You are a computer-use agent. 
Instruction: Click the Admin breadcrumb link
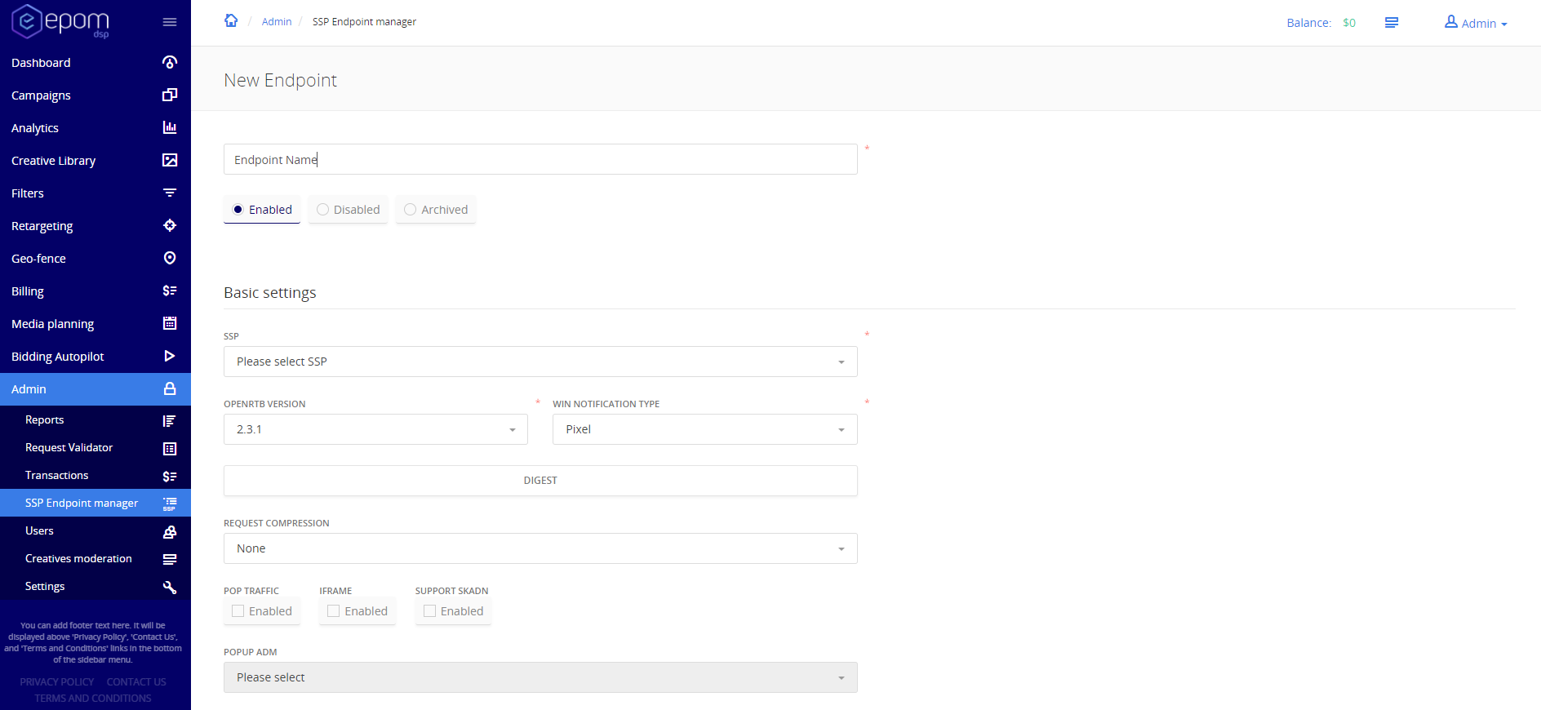coord(277,22)
